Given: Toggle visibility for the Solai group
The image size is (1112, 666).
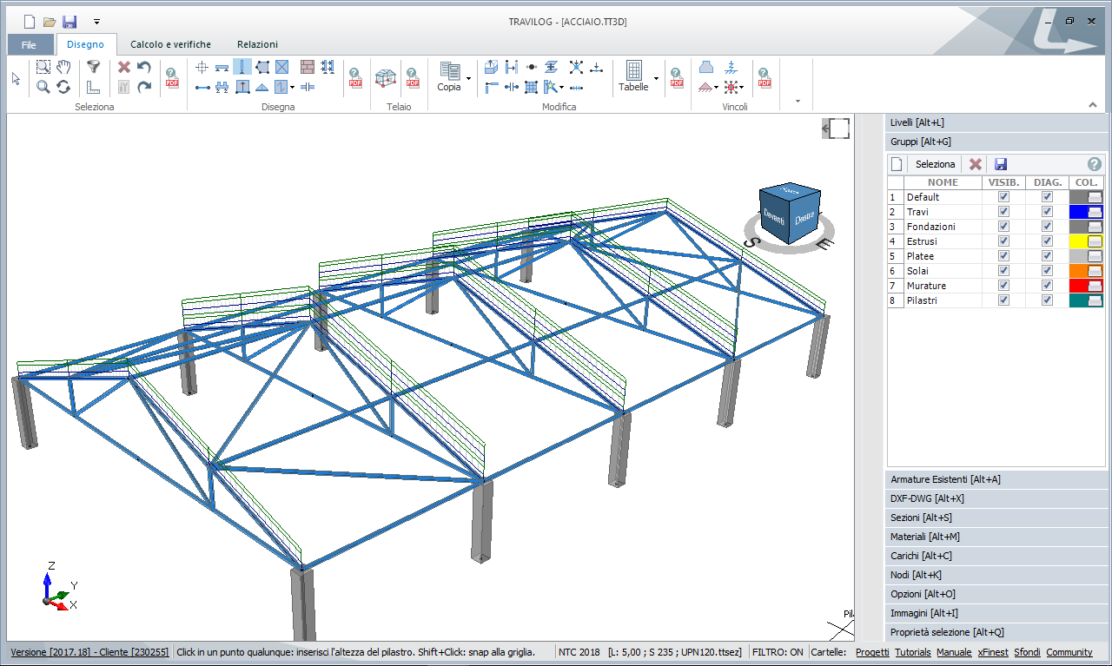Looking at the screenshot, I should click(1004, 271).
